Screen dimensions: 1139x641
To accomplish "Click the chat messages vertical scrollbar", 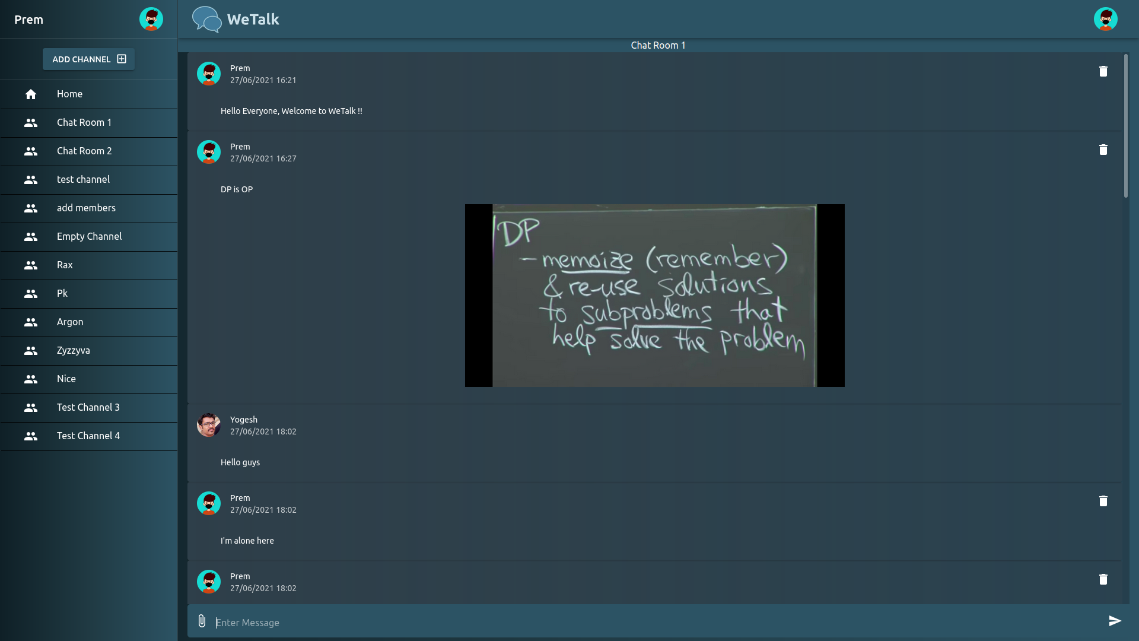I will (1125, 126).
